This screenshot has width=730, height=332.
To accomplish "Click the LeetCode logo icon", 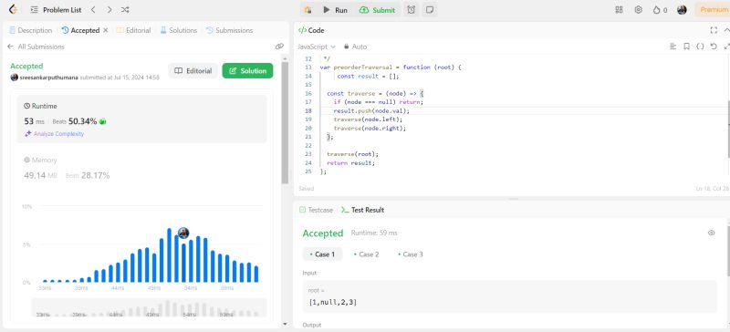I will (13, 10).
